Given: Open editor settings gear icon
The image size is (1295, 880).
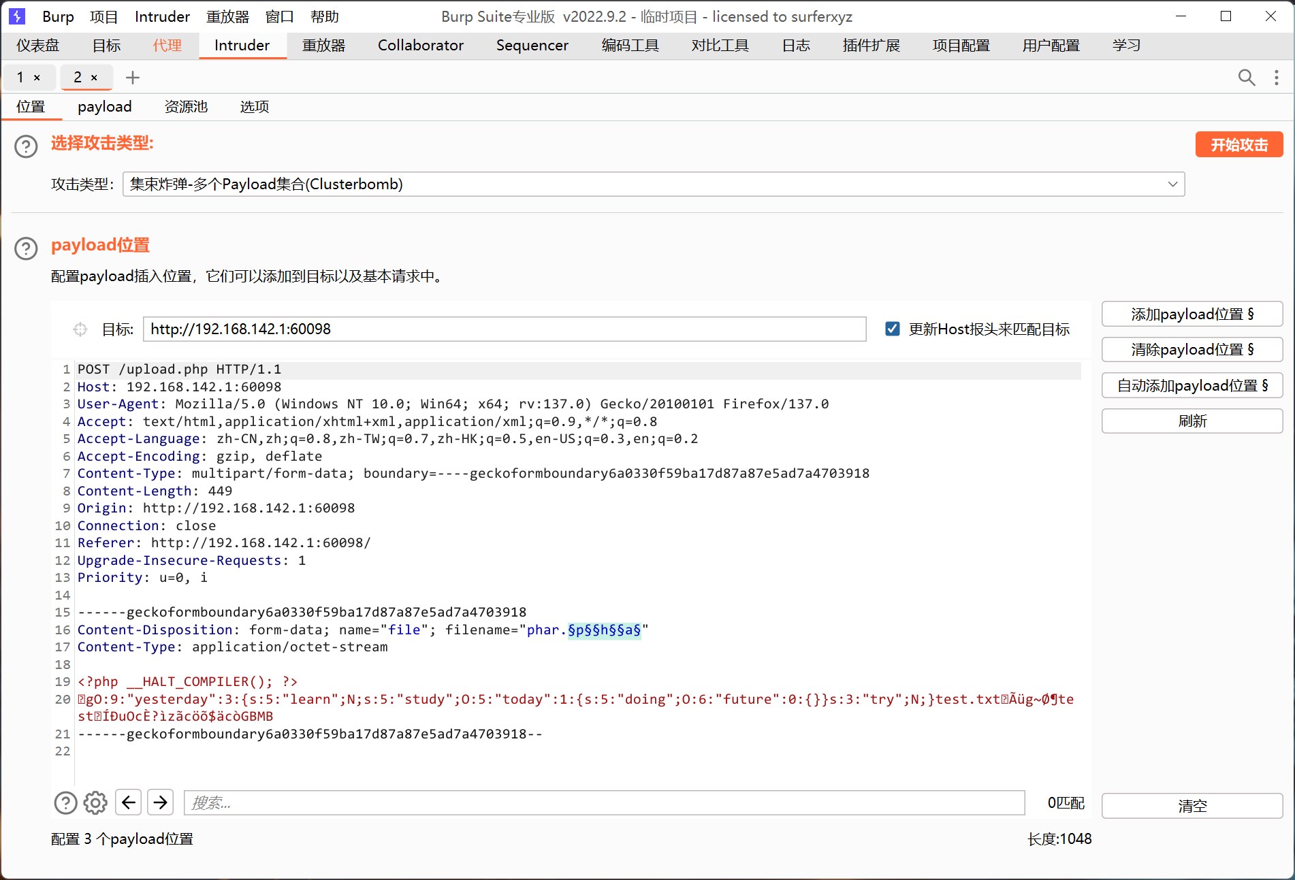Looking at the screenshot, I should (x=95, y=803).
